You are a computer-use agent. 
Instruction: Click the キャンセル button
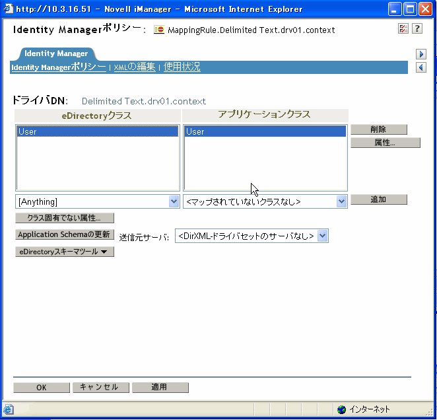(x=101, y=388)
